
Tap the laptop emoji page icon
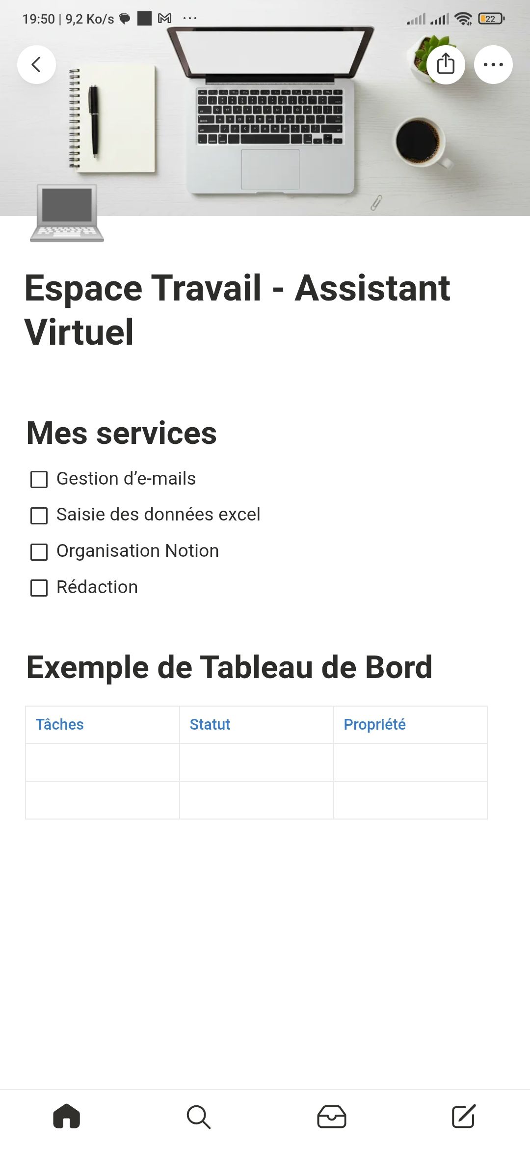67,214
